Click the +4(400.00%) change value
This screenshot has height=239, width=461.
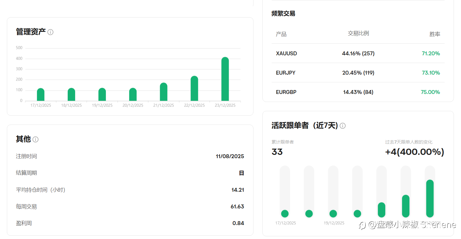(415, 152)
